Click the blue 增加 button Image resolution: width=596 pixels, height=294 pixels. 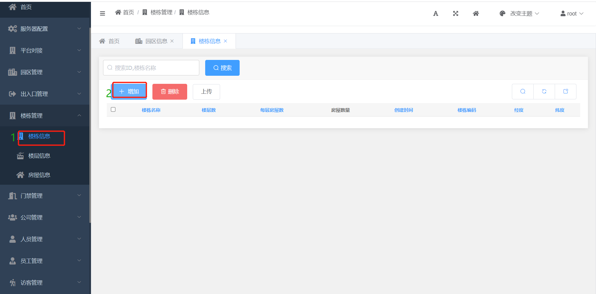tap(129, 92)
